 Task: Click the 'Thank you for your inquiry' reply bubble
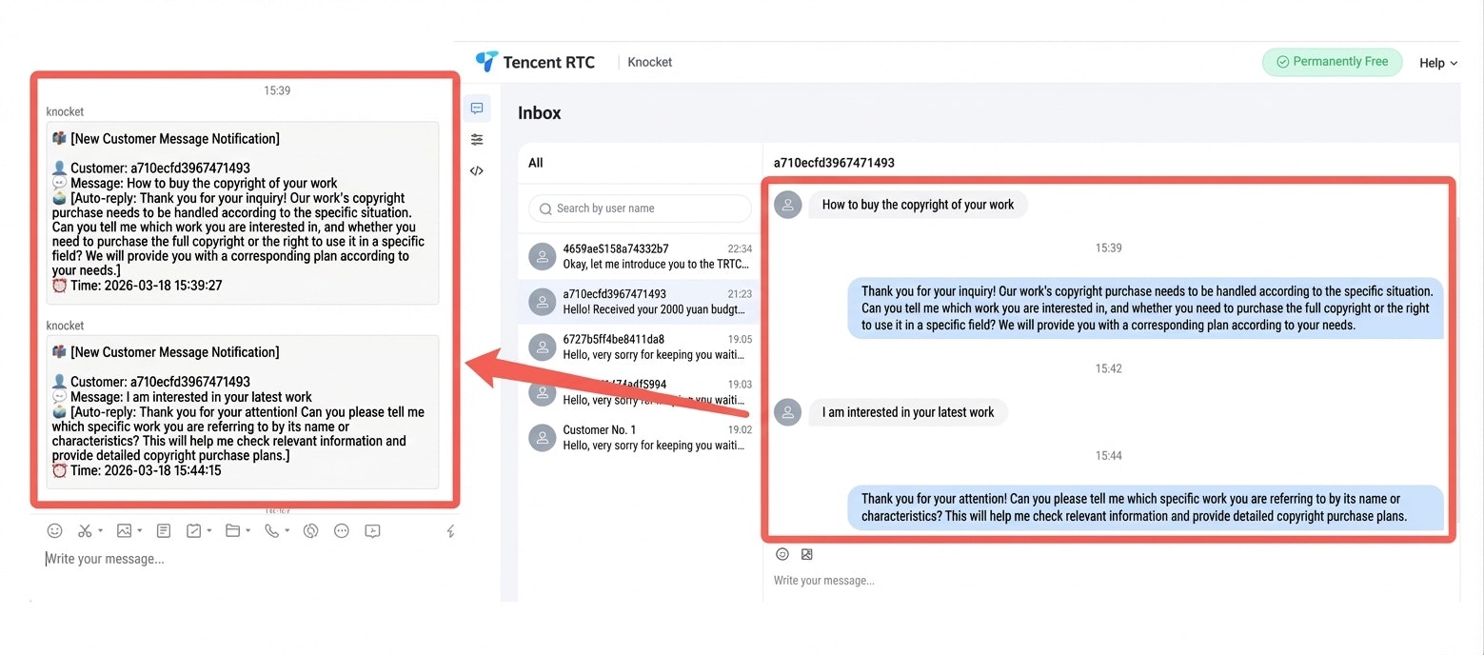(x=1146, y=308)
